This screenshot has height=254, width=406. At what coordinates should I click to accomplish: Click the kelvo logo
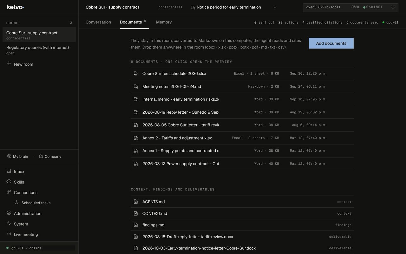point(15,7)
